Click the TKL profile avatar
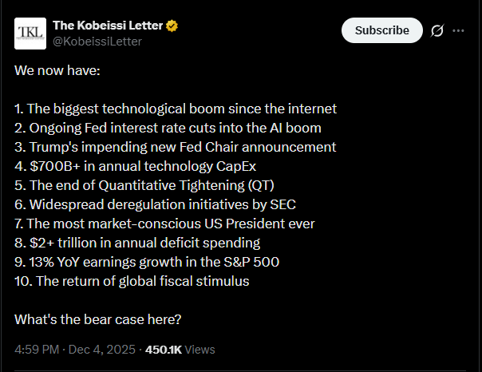The height and width of the screenshot is (372, 482). point(30,33)
